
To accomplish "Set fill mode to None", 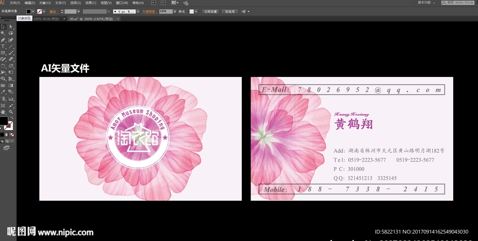I will (x=12, y=135).
